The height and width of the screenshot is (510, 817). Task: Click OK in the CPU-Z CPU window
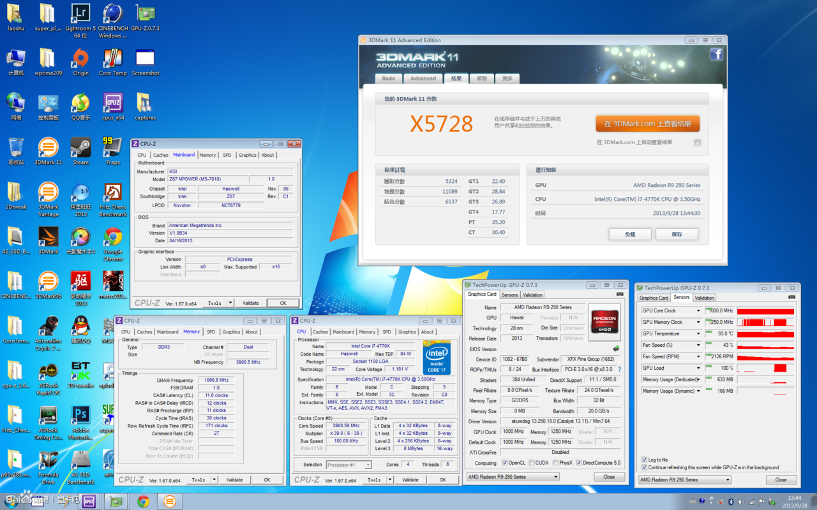click(442, 480)
